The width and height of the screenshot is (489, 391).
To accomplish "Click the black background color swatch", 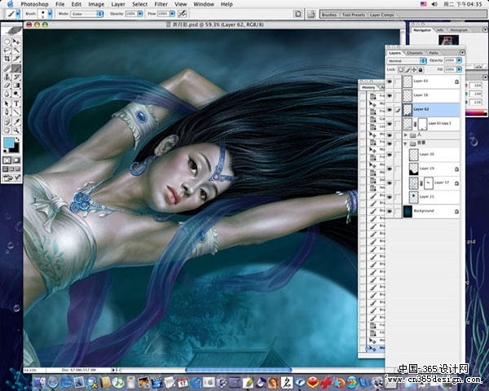I will click(x=16, y=149).
